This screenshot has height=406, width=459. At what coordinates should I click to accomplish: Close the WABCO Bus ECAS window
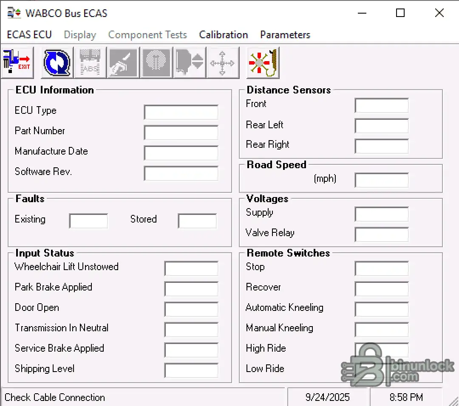point(439,13)
